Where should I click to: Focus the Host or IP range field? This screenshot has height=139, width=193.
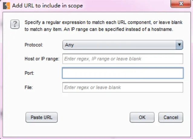click(x=123, y=59)
